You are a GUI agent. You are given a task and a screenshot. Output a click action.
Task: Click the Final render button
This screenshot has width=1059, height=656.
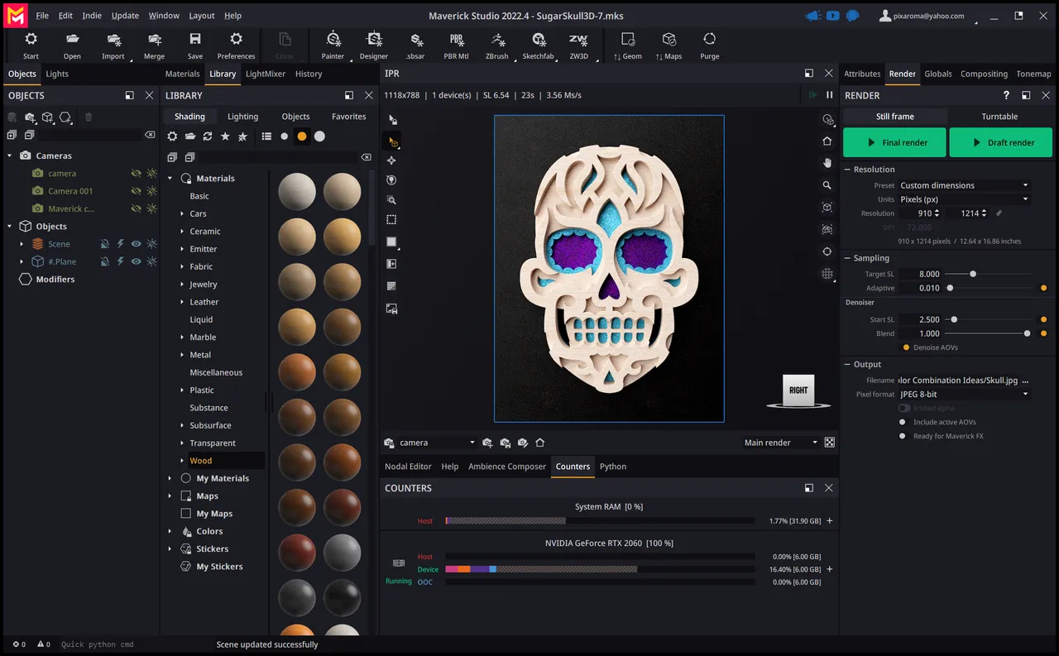pyautogui.click(x=894, y=142)
